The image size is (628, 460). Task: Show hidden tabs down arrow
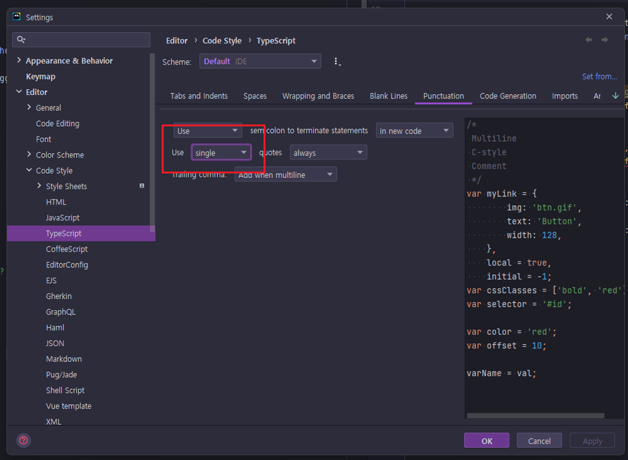615,96
